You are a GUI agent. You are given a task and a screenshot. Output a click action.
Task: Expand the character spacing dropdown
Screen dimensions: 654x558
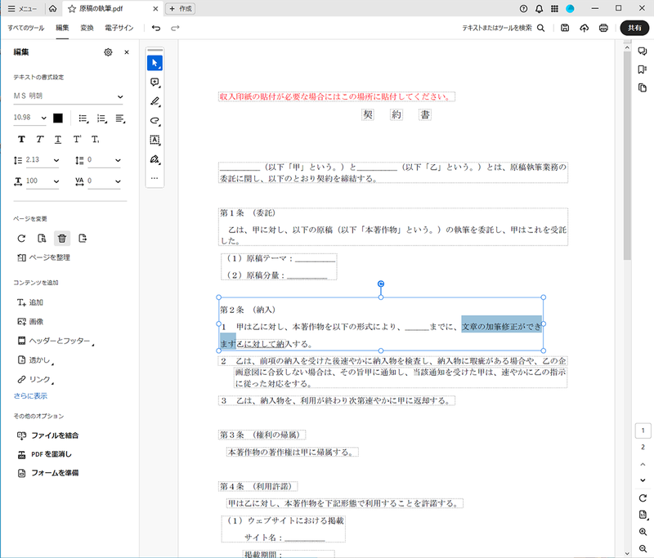point(118,181)
